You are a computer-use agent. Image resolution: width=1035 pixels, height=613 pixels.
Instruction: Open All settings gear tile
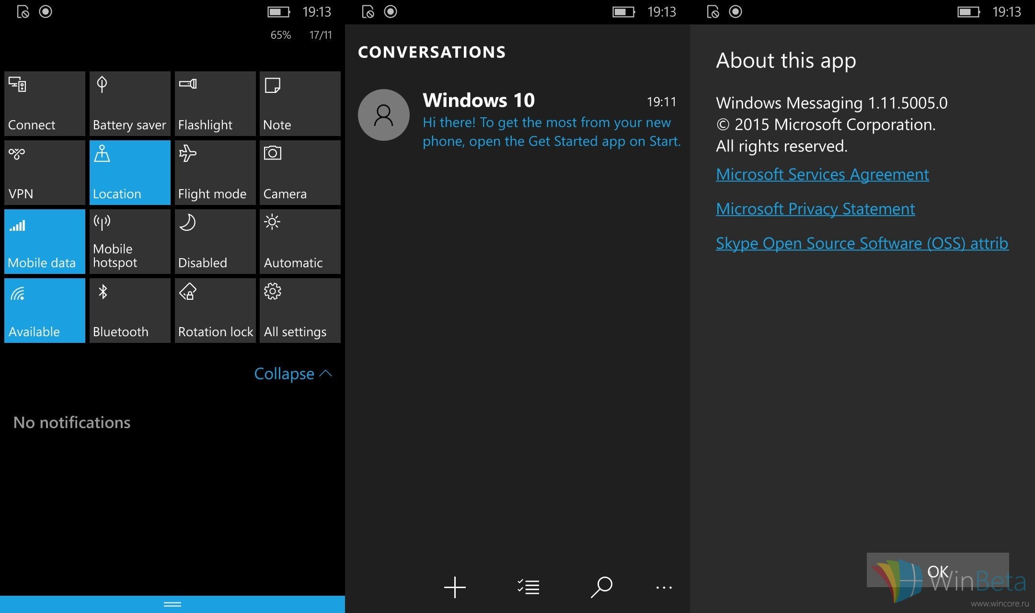point(300,311)
